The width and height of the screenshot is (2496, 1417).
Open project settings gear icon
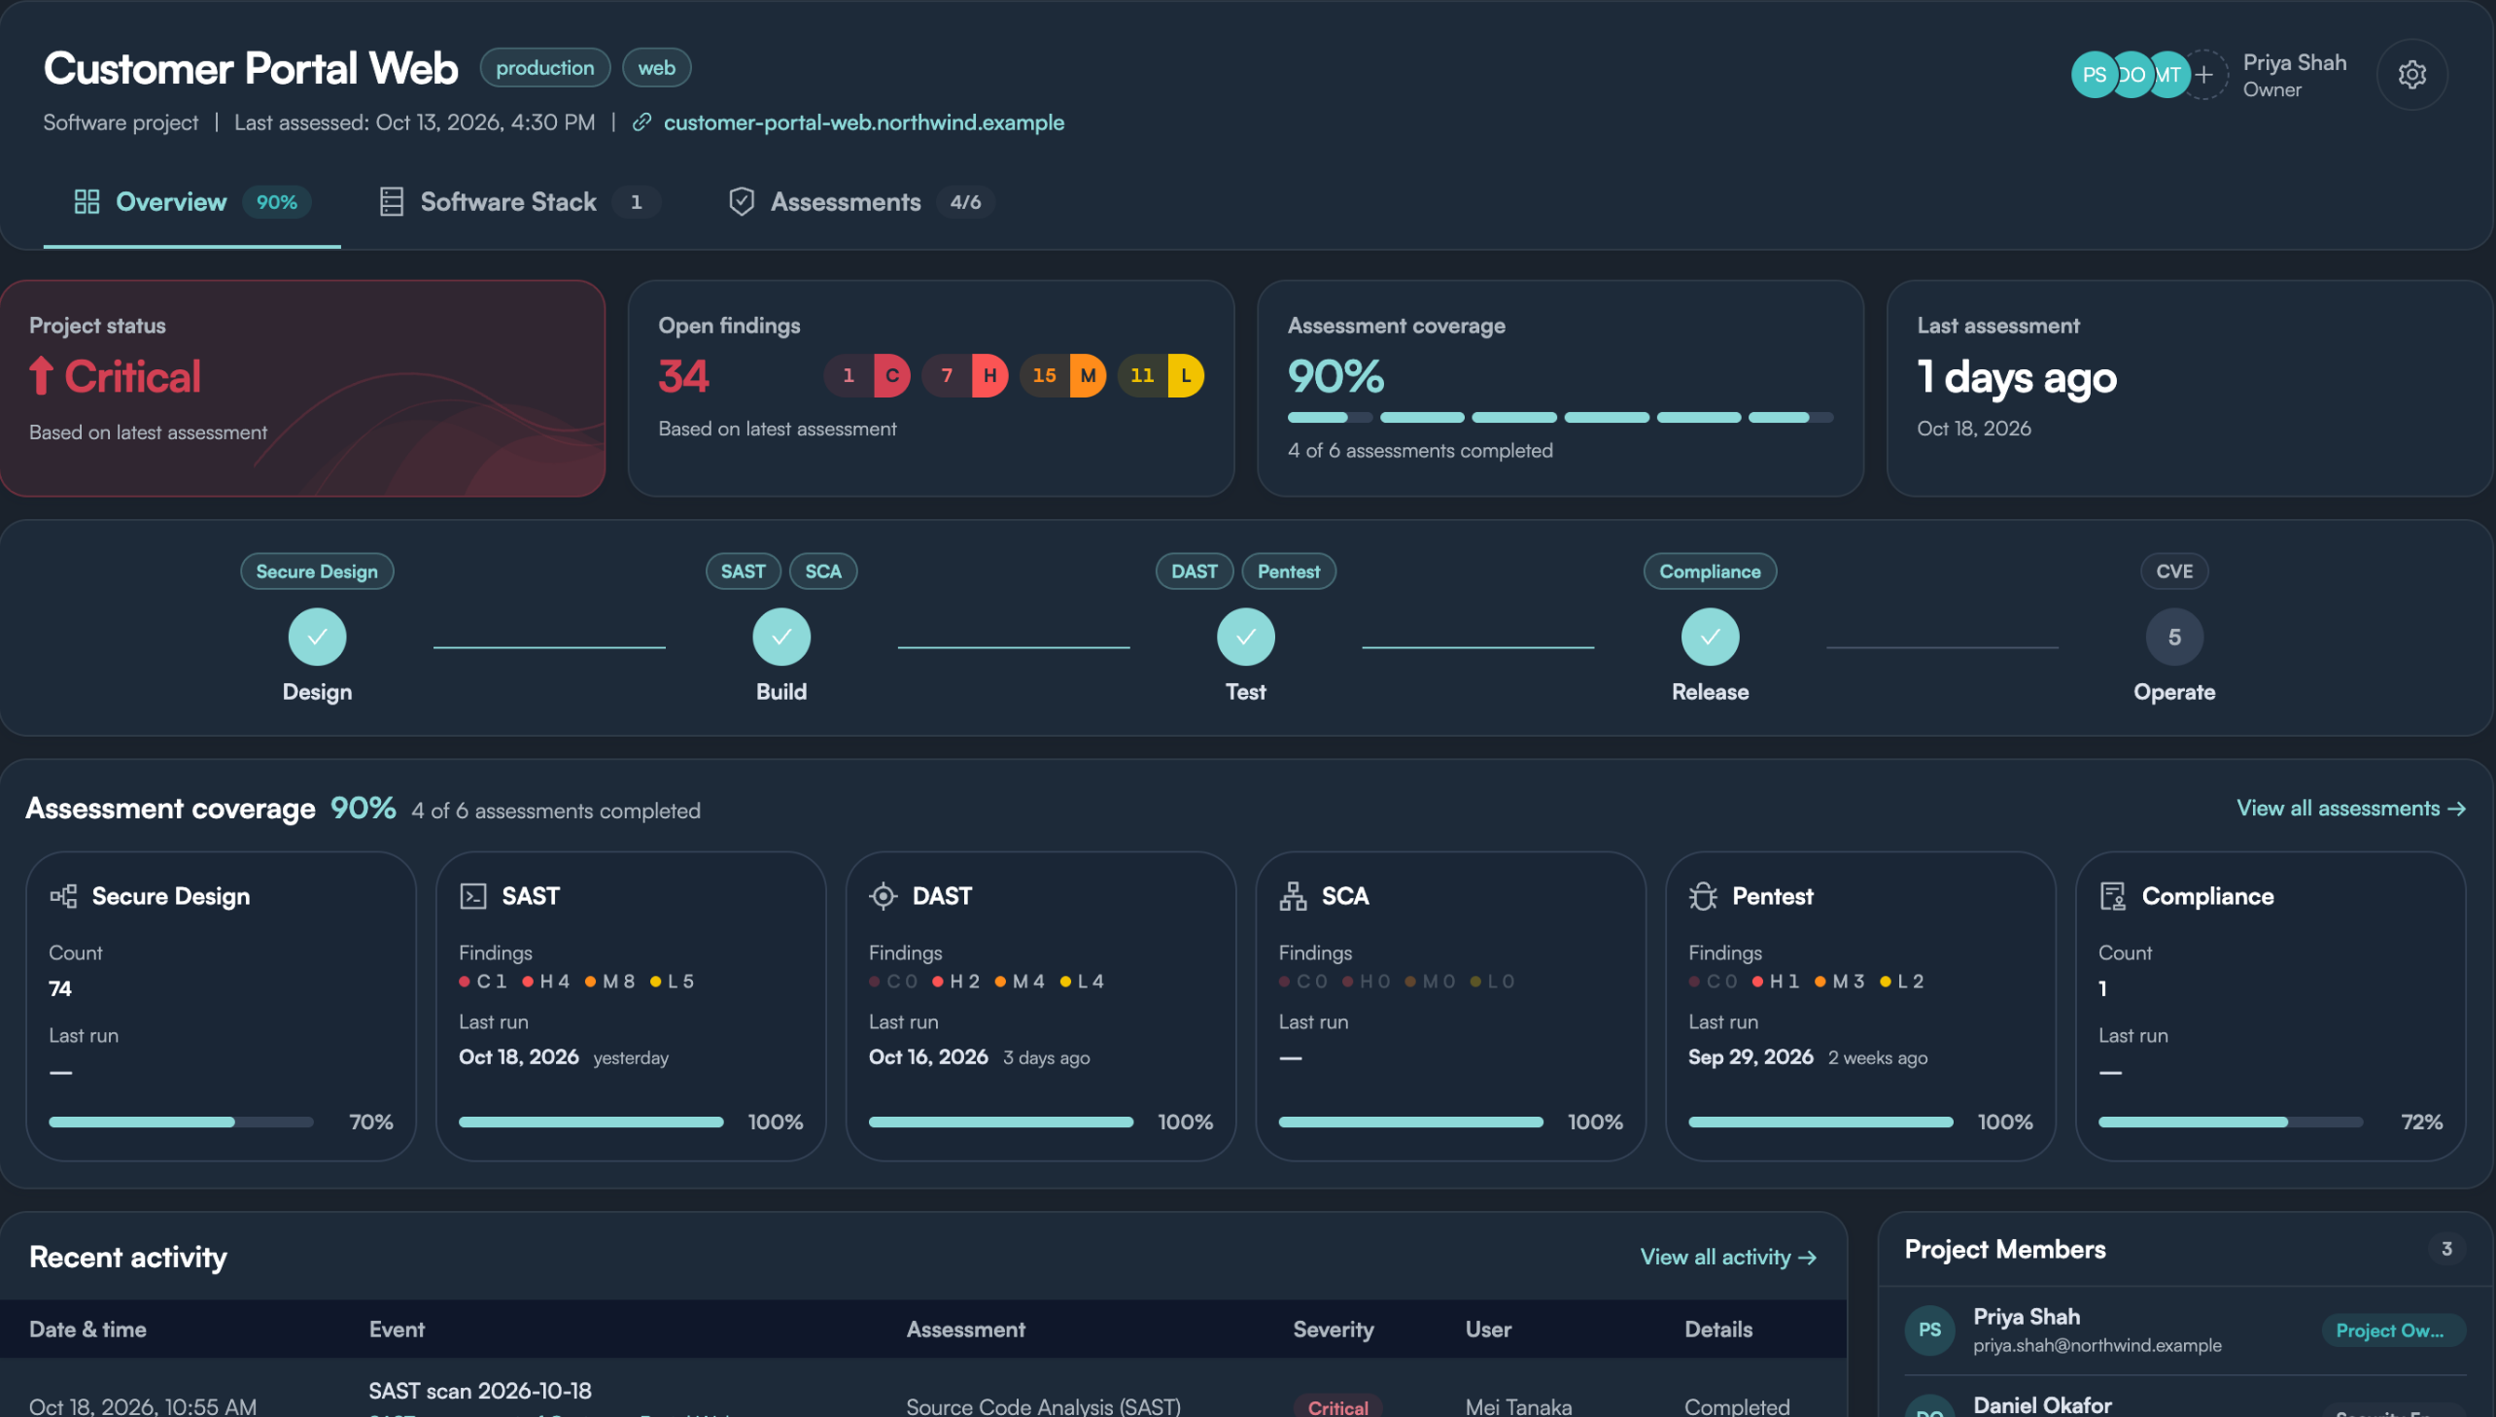pyautogui.click(x=2411, y=75)
